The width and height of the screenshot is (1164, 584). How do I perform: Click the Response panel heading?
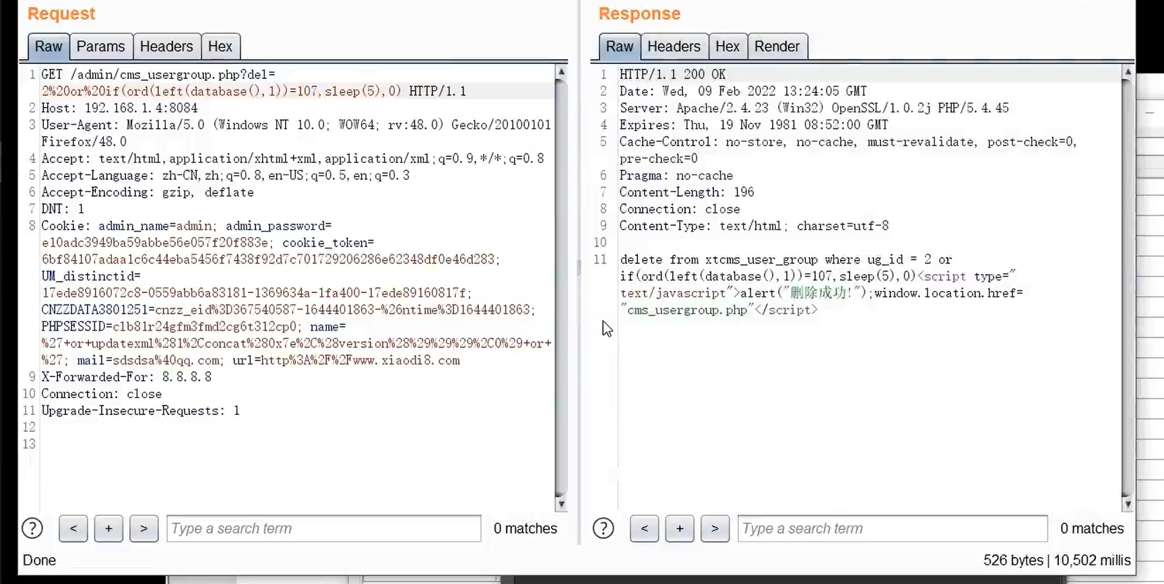(639, 13)
